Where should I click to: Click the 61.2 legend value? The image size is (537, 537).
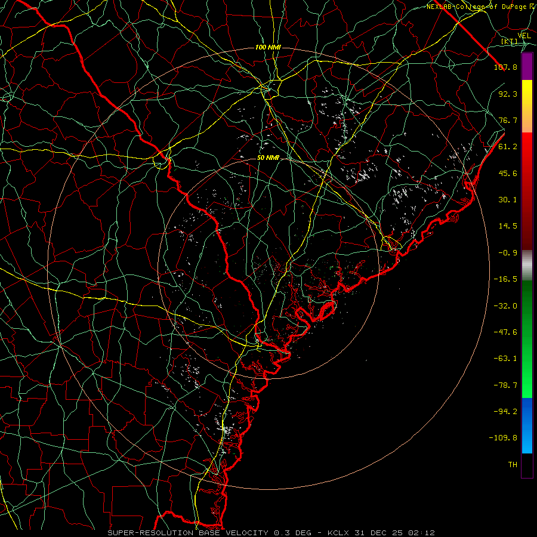[x=508, y=147]
